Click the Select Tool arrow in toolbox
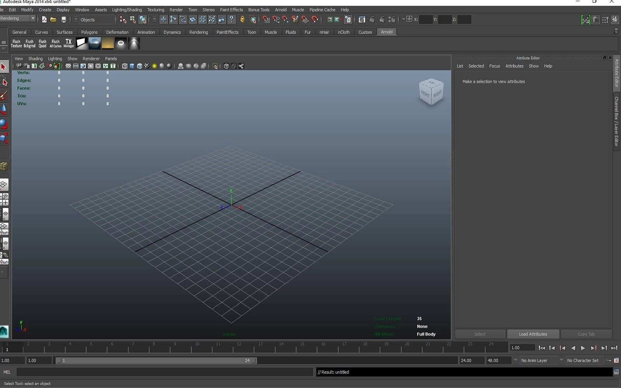This screenshot has width=621, height=388. point(4,67)
